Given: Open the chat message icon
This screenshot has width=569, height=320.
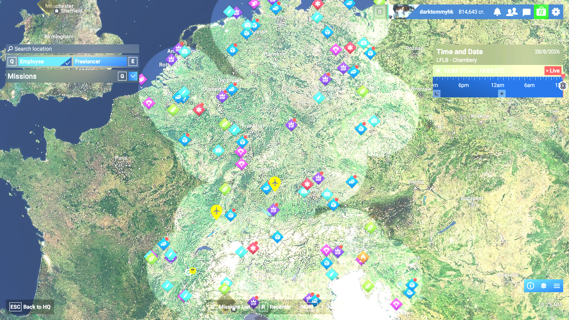Looking at the screenshot, I should point(526,12).
